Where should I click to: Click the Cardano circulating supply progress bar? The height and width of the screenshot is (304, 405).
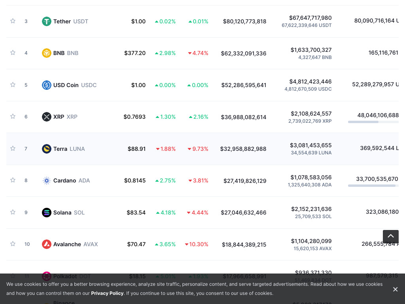(x=373, y=186)
